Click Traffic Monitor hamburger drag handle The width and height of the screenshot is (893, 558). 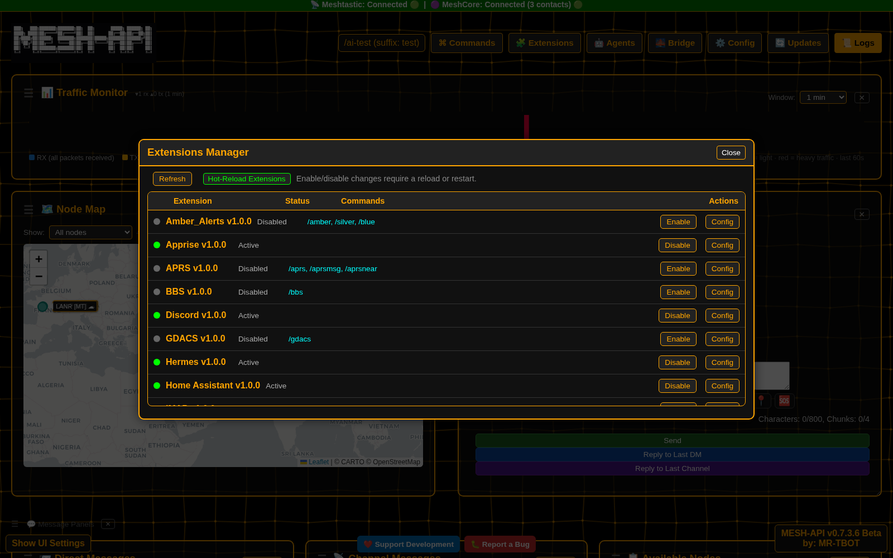28,93
